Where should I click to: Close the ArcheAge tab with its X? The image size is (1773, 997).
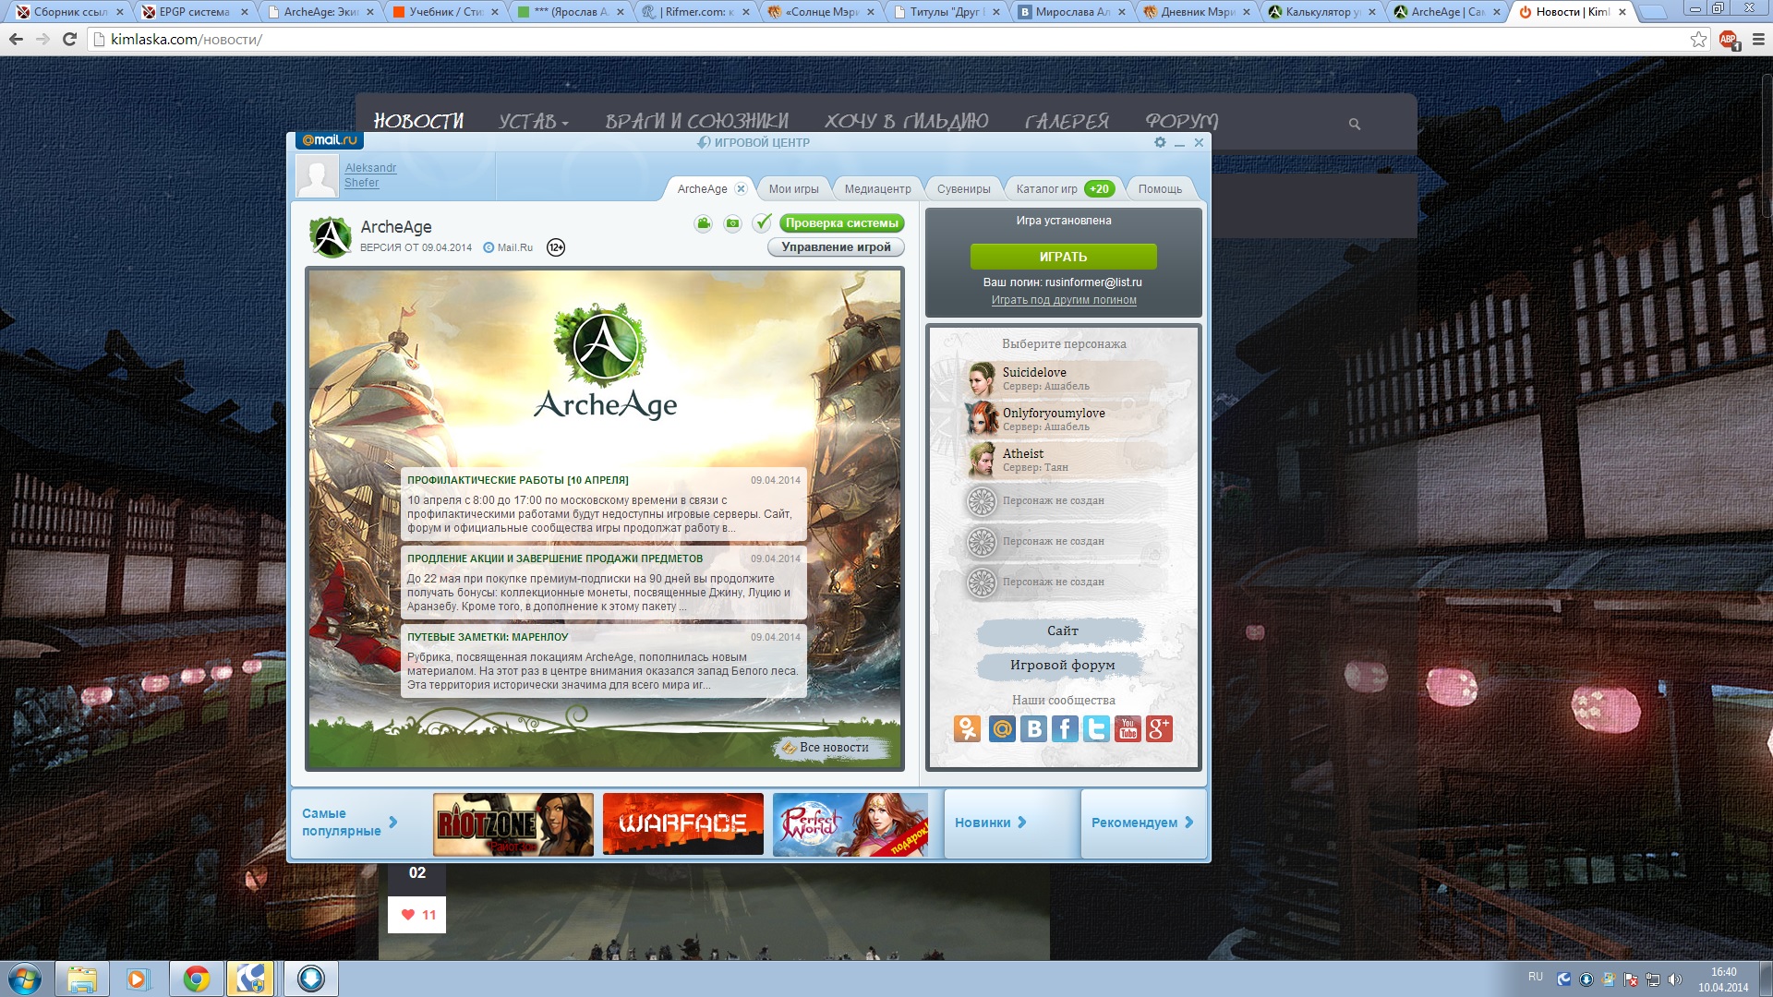(741, 188)
